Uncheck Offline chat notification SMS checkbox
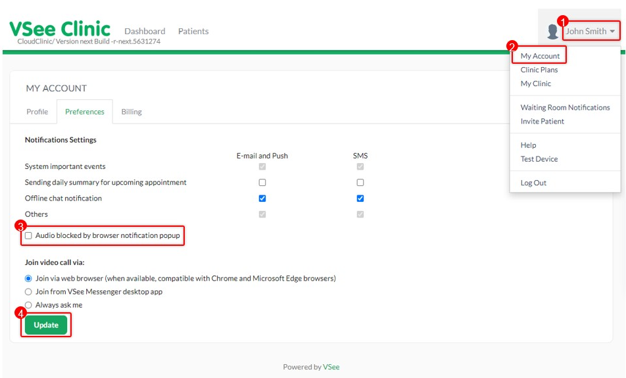 (360, 199)
